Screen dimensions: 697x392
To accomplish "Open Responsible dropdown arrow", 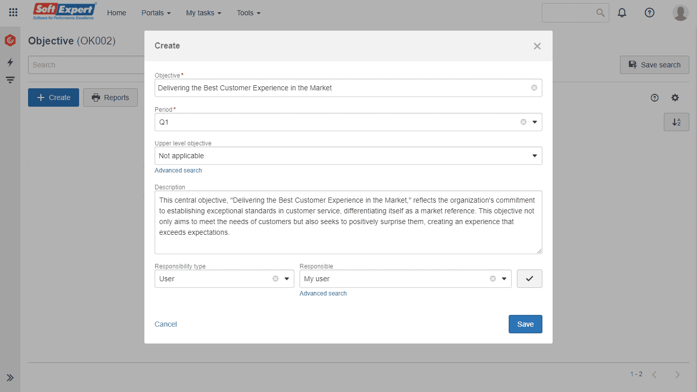I will click(x=504, y=279).
